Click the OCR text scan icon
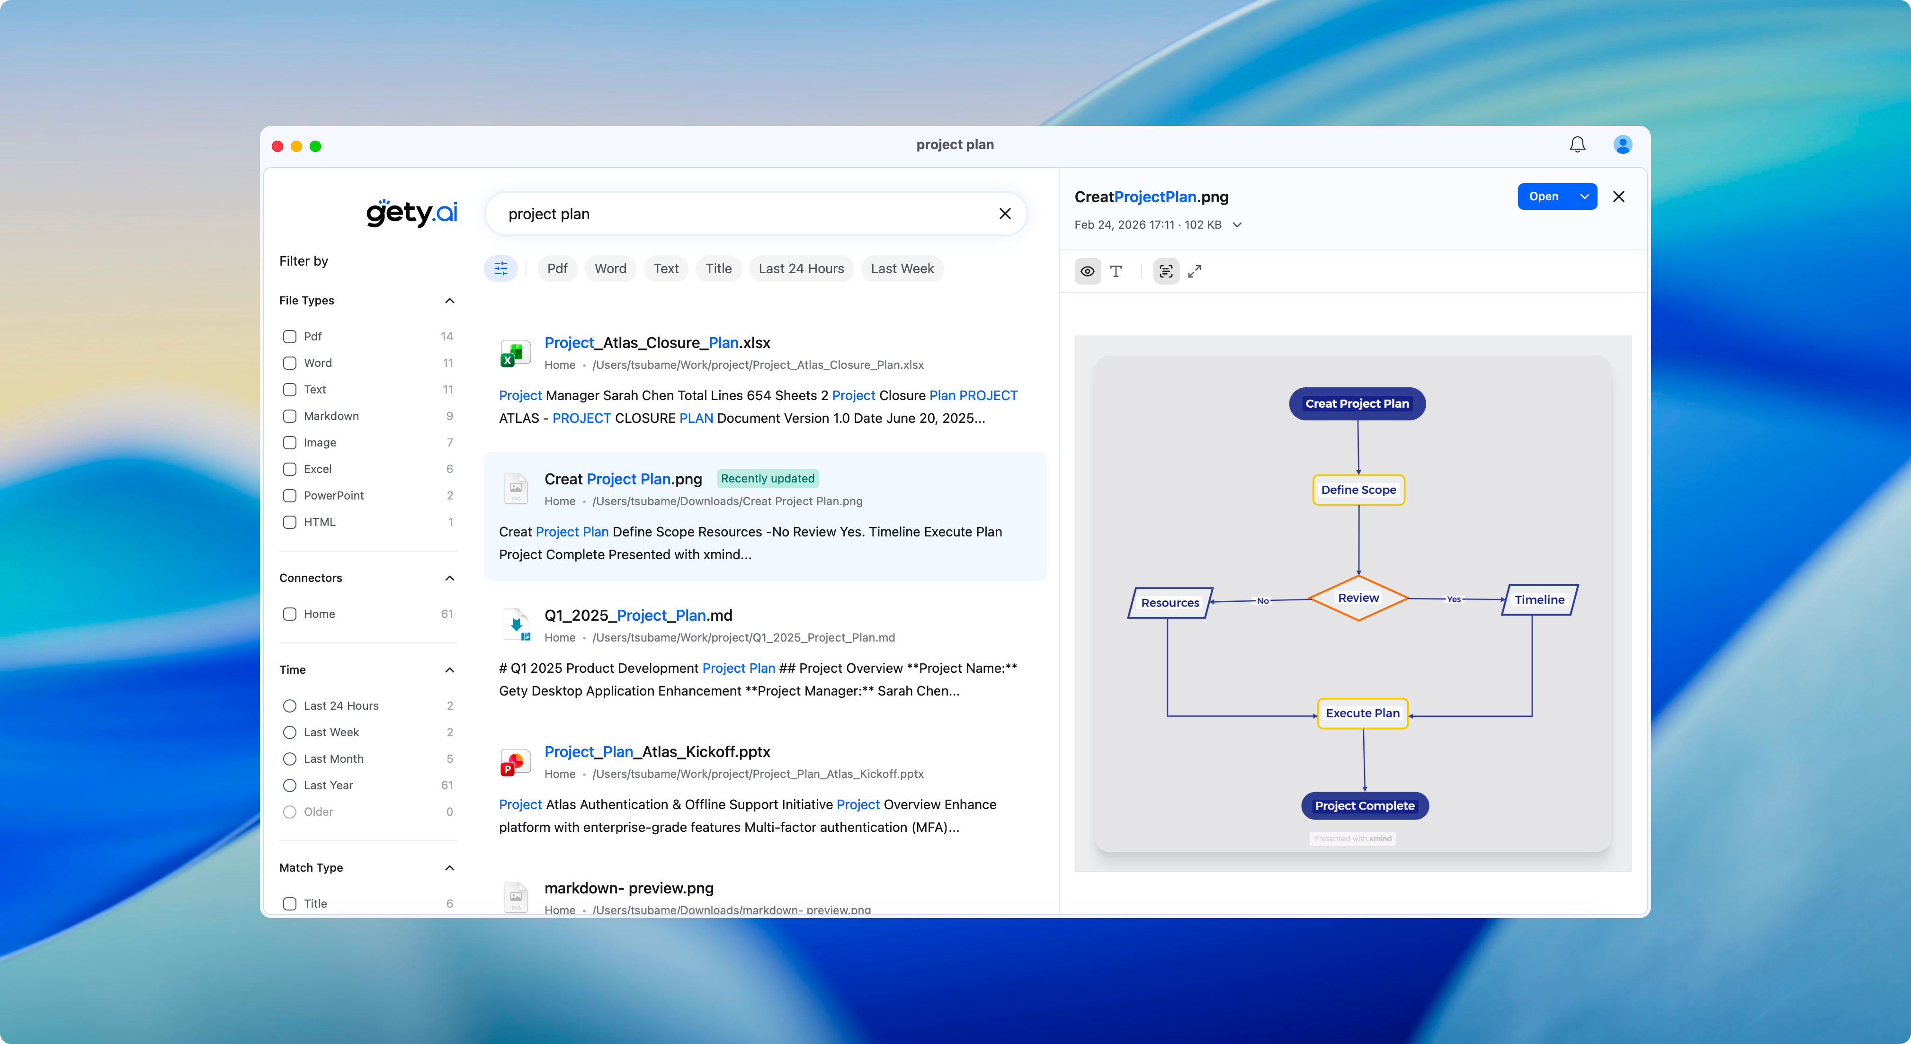 [x=1166, y=272]
